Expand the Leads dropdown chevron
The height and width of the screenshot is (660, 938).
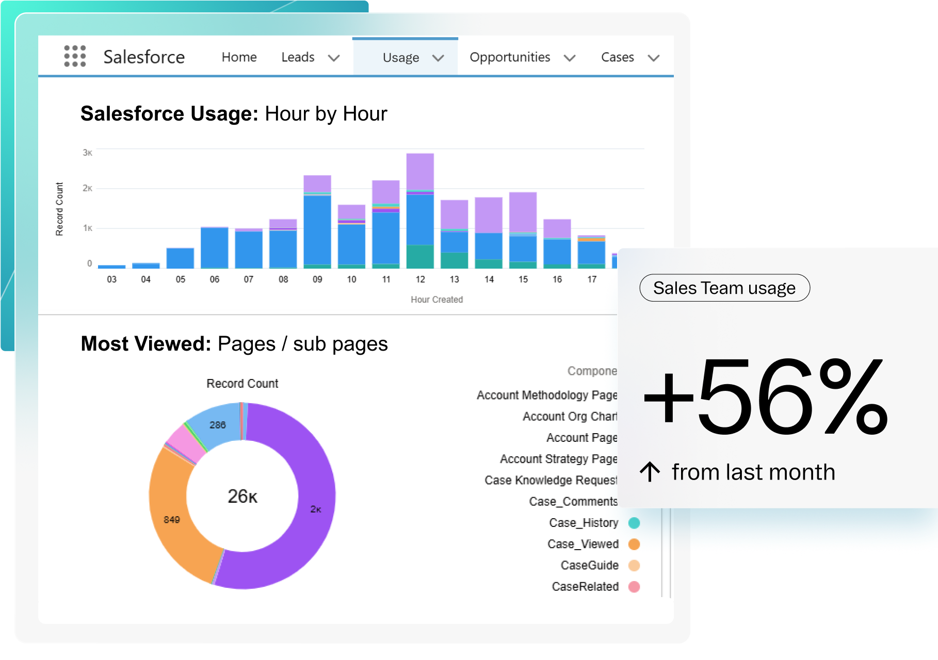[x=334, y=58]
